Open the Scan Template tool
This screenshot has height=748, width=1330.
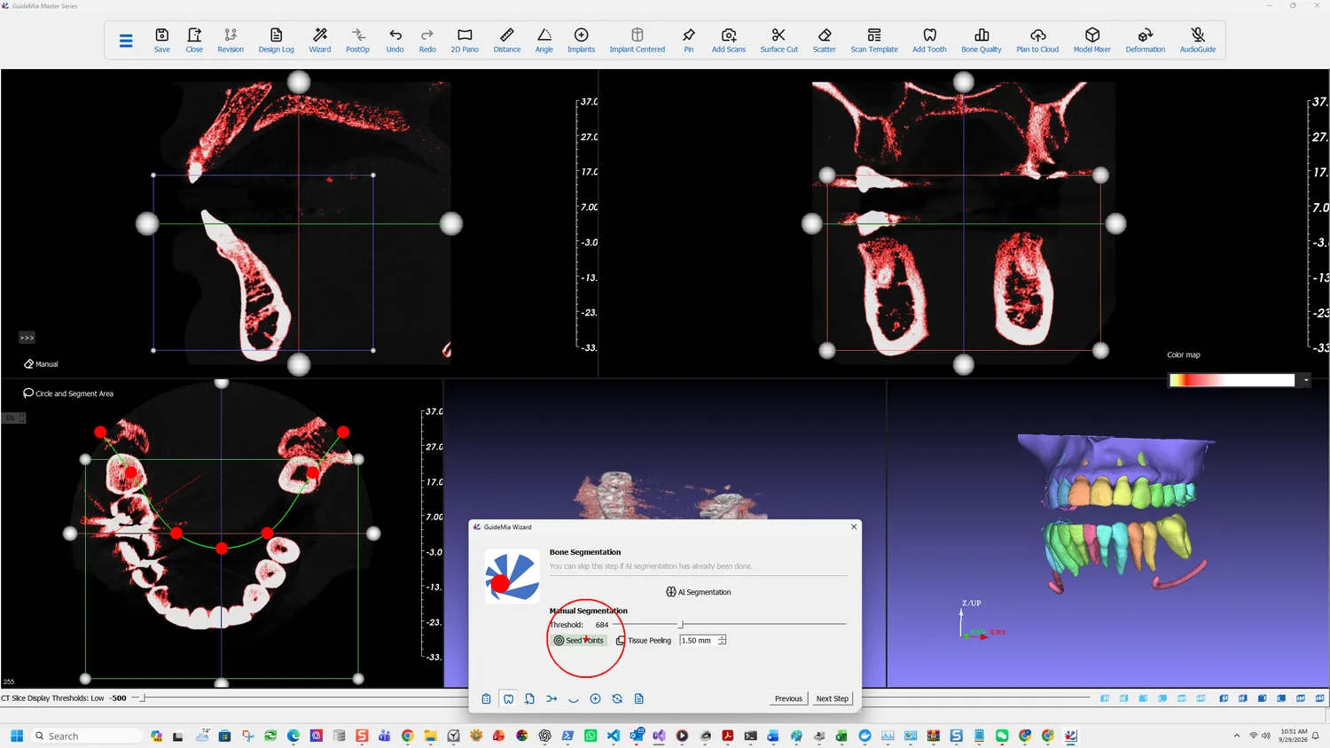tap(874, 40)
